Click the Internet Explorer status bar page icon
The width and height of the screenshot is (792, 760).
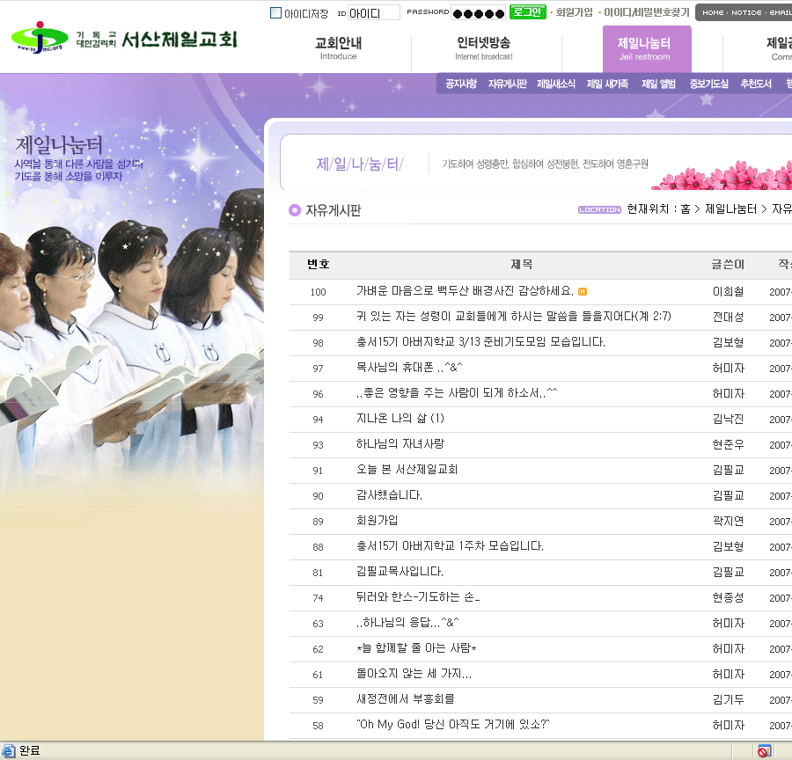point(9,751)
